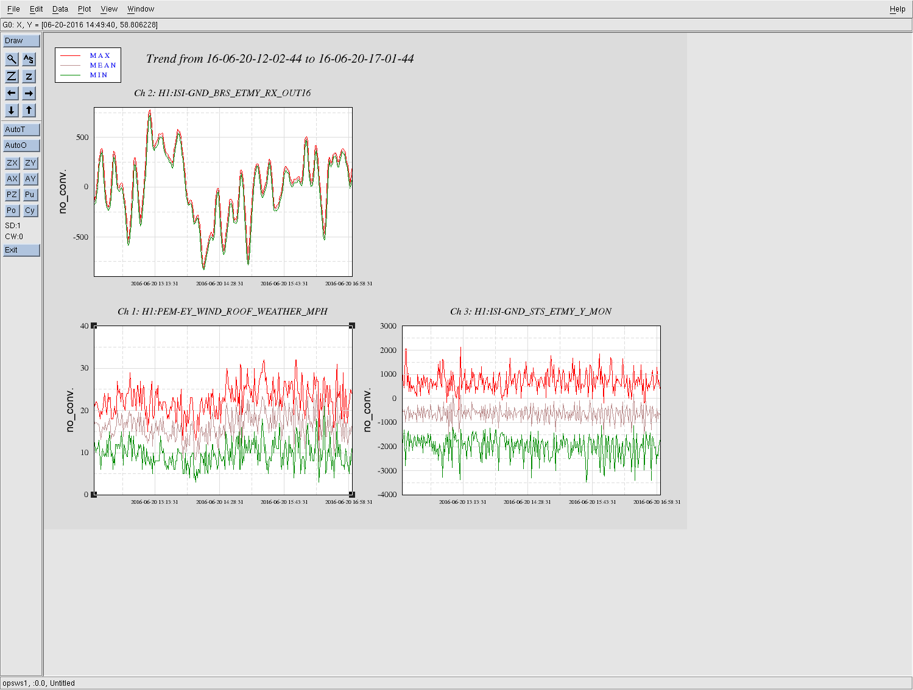Click the AutoO button
Screen dimensions: 913x690
click(21, 145)
